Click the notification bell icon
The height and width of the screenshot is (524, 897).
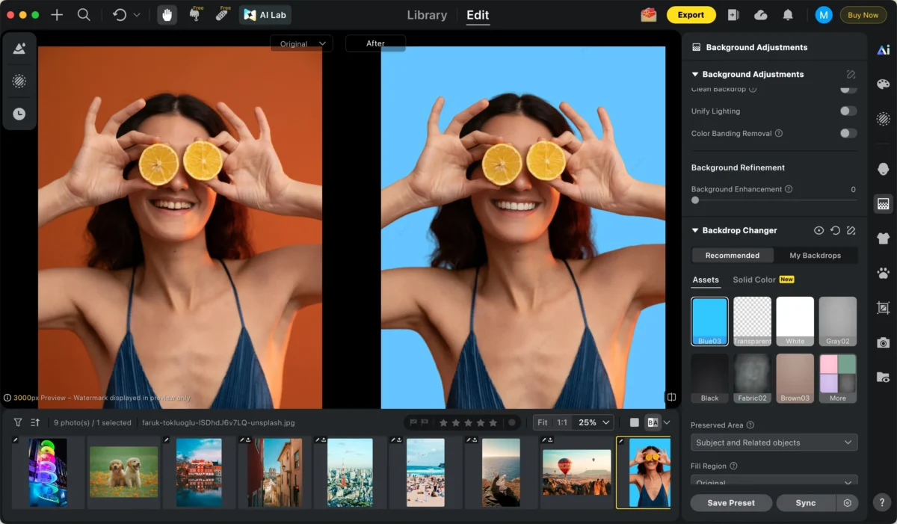[788, 15]
